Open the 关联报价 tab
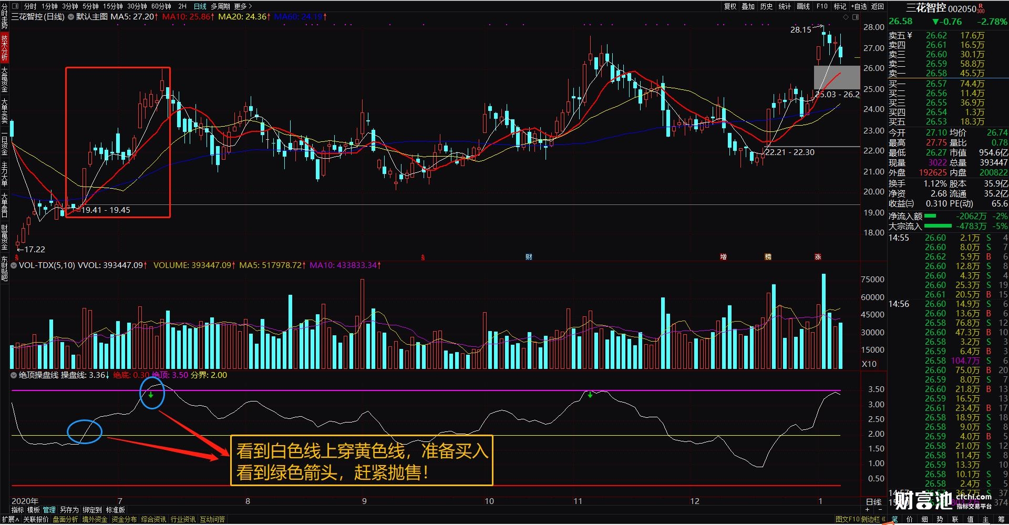The image size is (1009, 525). coord(36,519)
